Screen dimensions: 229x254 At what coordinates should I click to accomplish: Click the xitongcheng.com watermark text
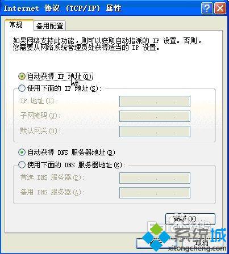(197, 248)
